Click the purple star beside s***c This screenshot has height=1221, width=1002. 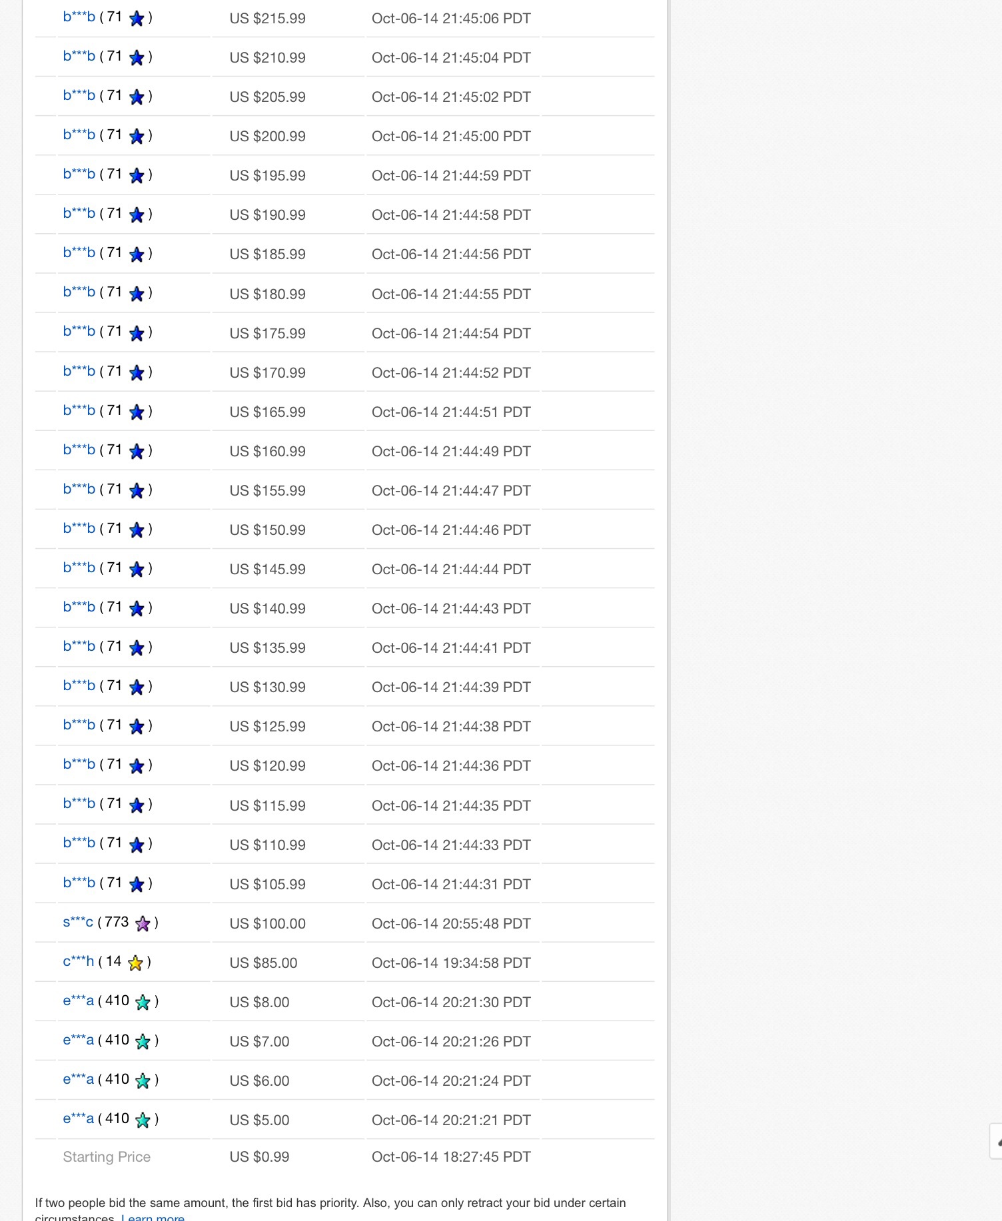(143, 923)
